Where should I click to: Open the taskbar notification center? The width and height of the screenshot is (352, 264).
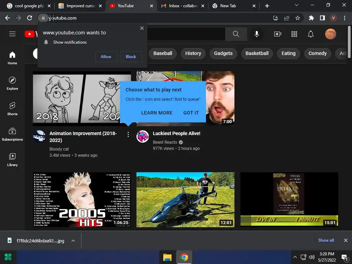coord(344,257)
